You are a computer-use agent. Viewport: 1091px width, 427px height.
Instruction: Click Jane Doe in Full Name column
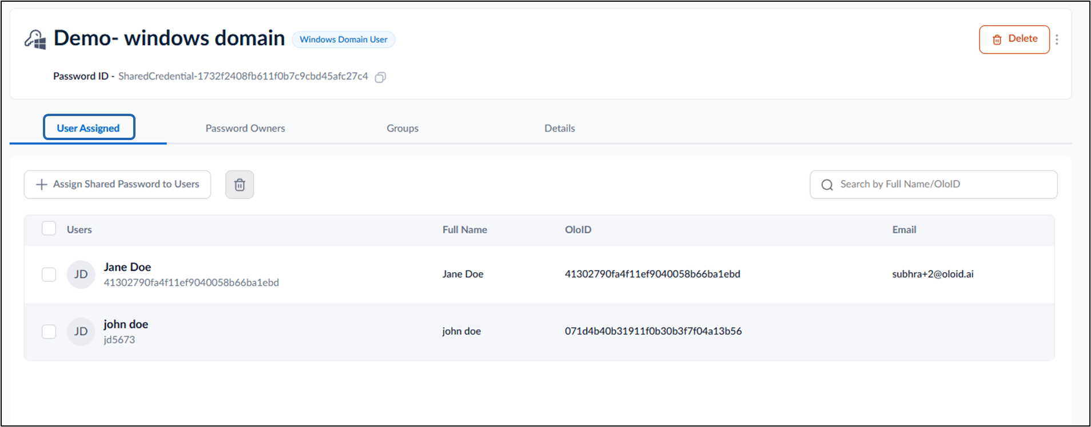[463, 274]
